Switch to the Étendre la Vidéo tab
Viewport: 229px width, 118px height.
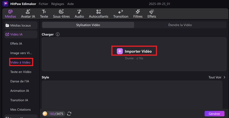point(180,25)
